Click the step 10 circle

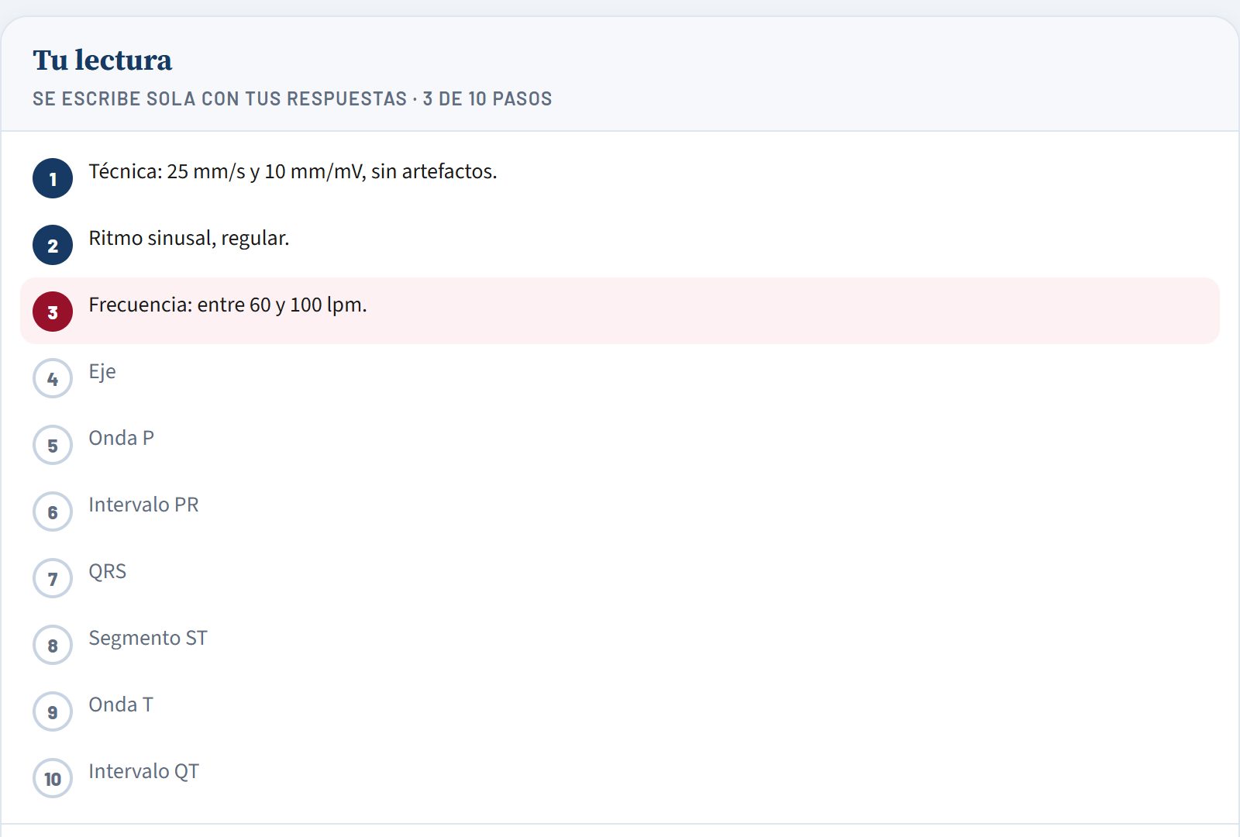(53, 778)
